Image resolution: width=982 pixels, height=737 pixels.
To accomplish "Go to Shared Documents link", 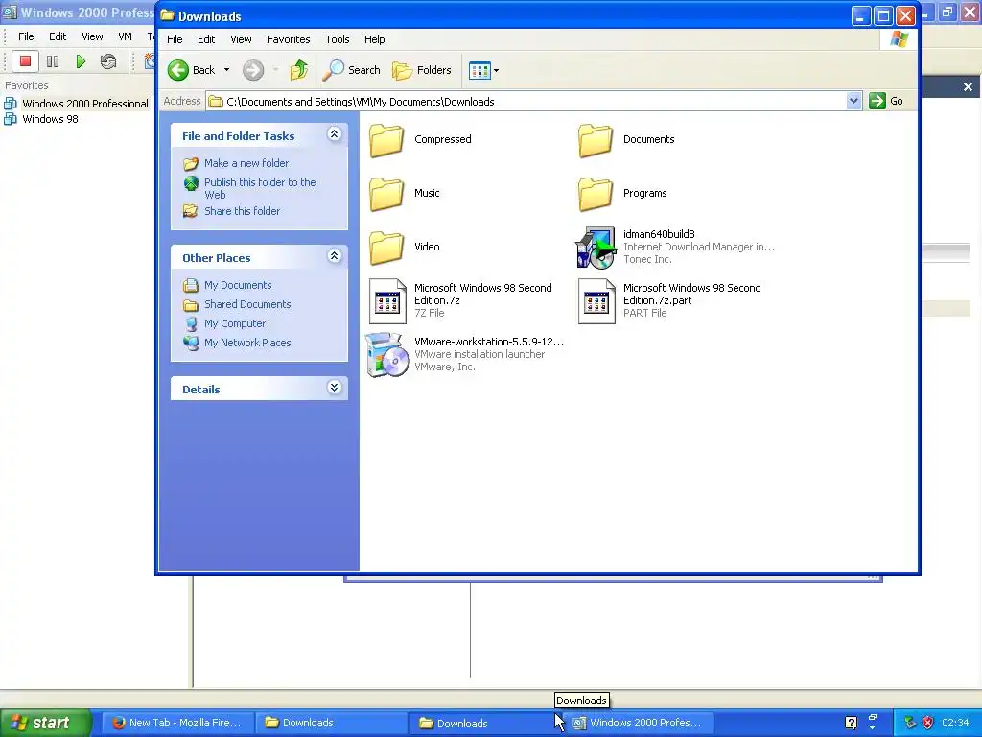I will [x=247, y=304].
